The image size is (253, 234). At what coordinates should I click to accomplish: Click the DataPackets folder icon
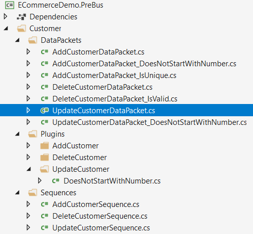click(x=33, y=40)
